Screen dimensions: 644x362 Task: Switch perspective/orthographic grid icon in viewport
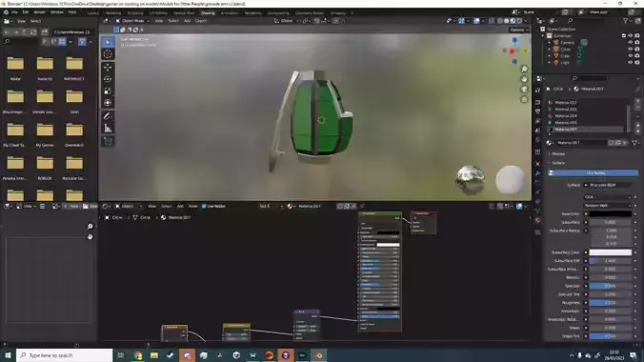point(524,100)
